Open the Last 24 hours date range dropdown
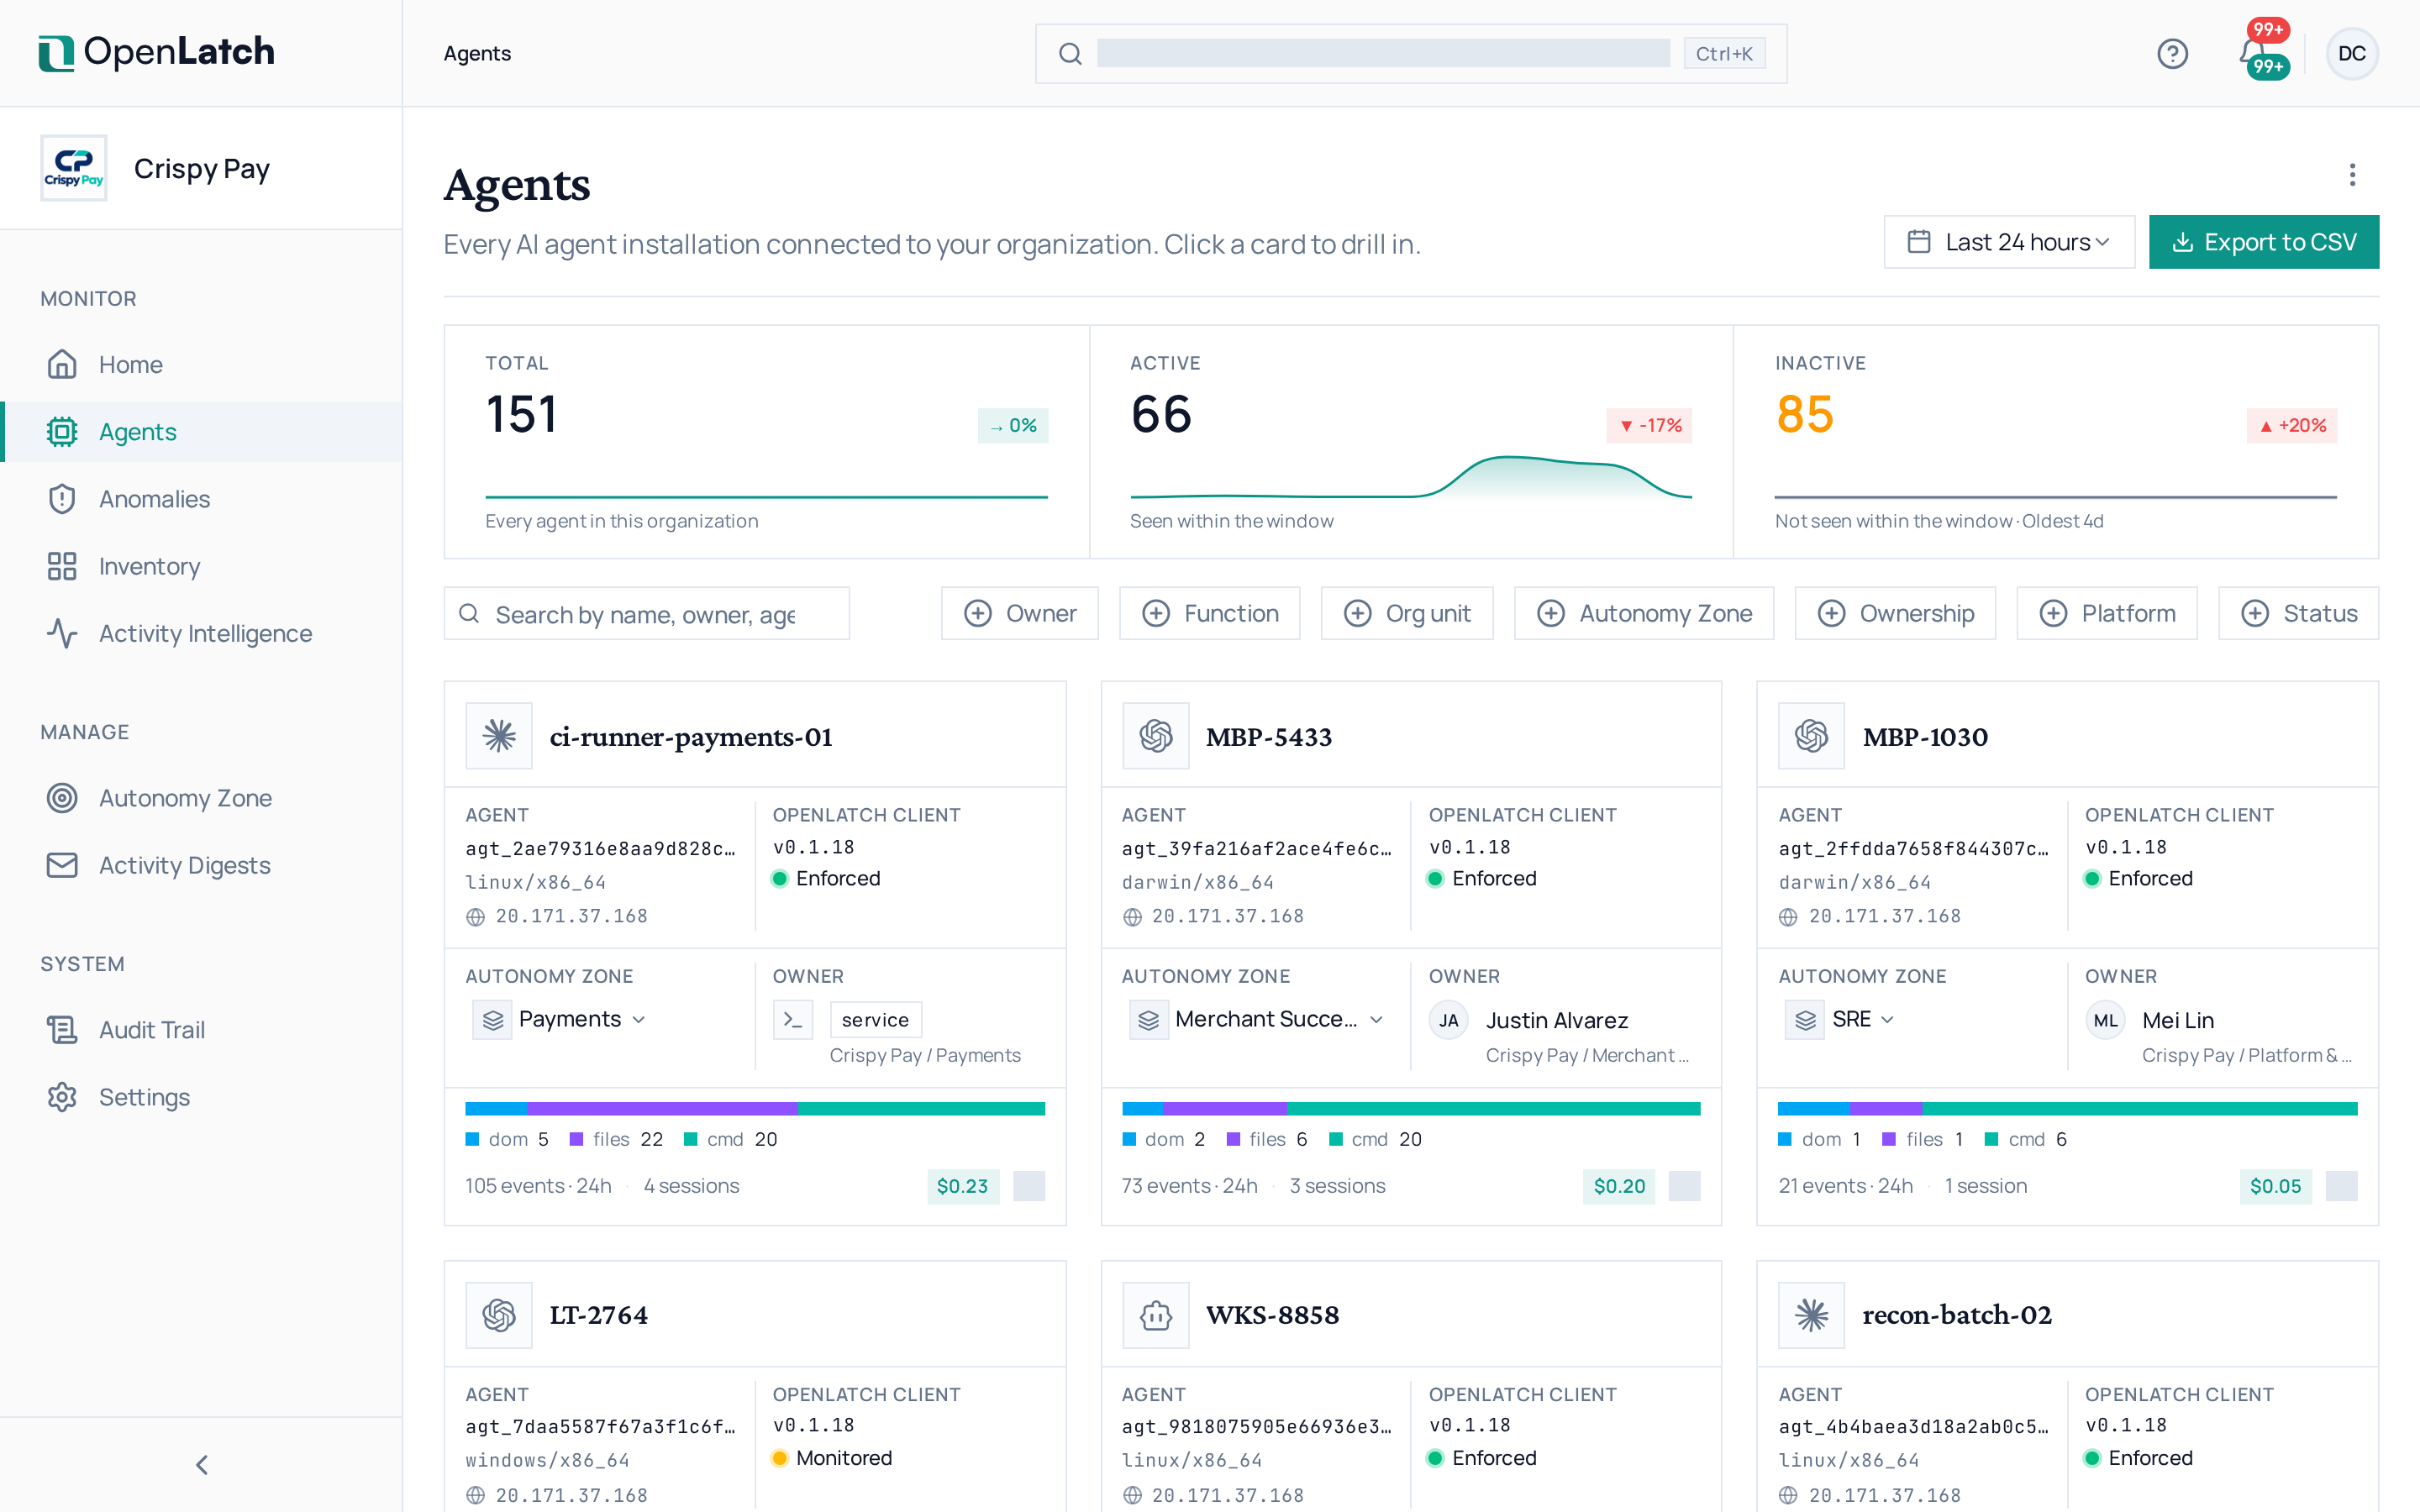 [2009, 242]
